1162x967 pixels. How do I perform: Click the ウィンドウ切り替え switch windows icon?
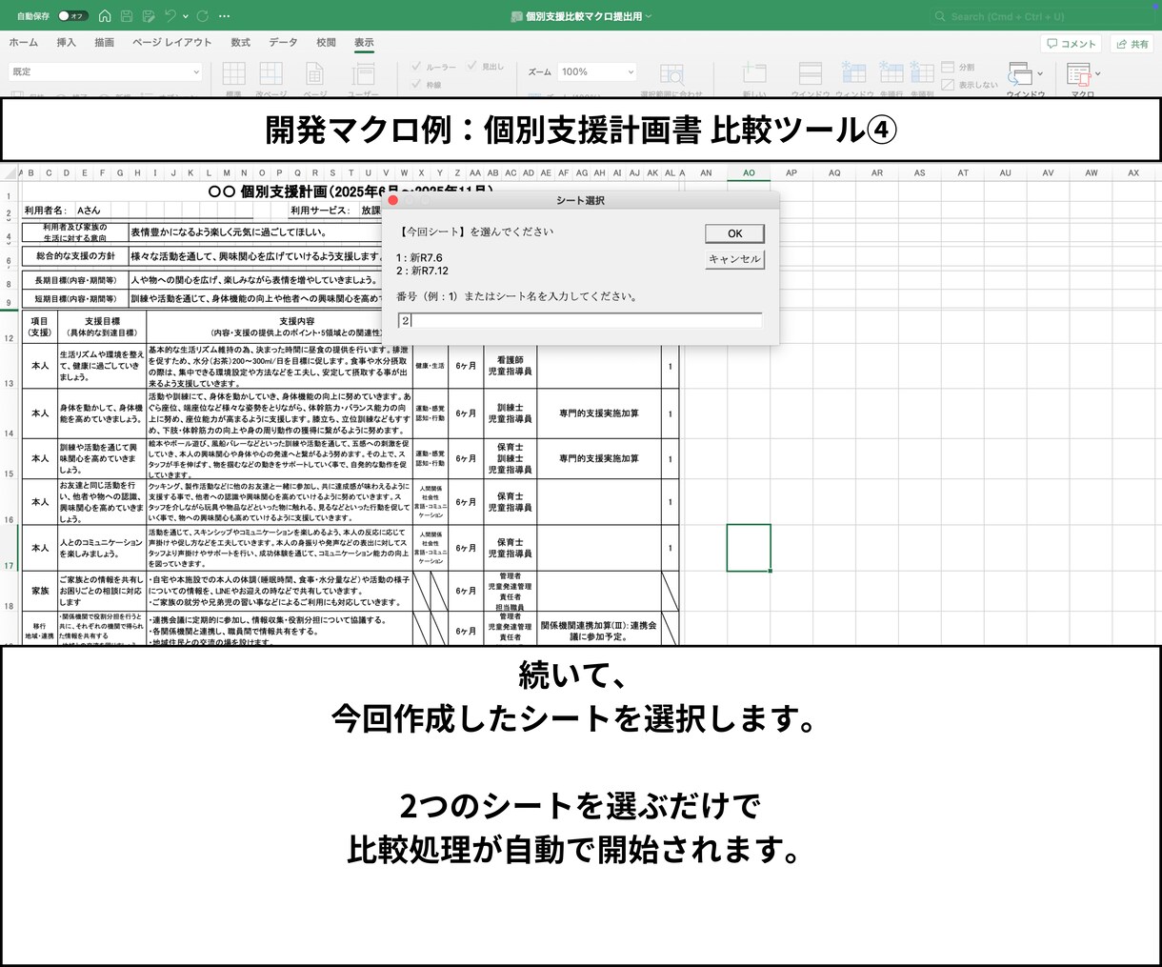(1020, 74)
